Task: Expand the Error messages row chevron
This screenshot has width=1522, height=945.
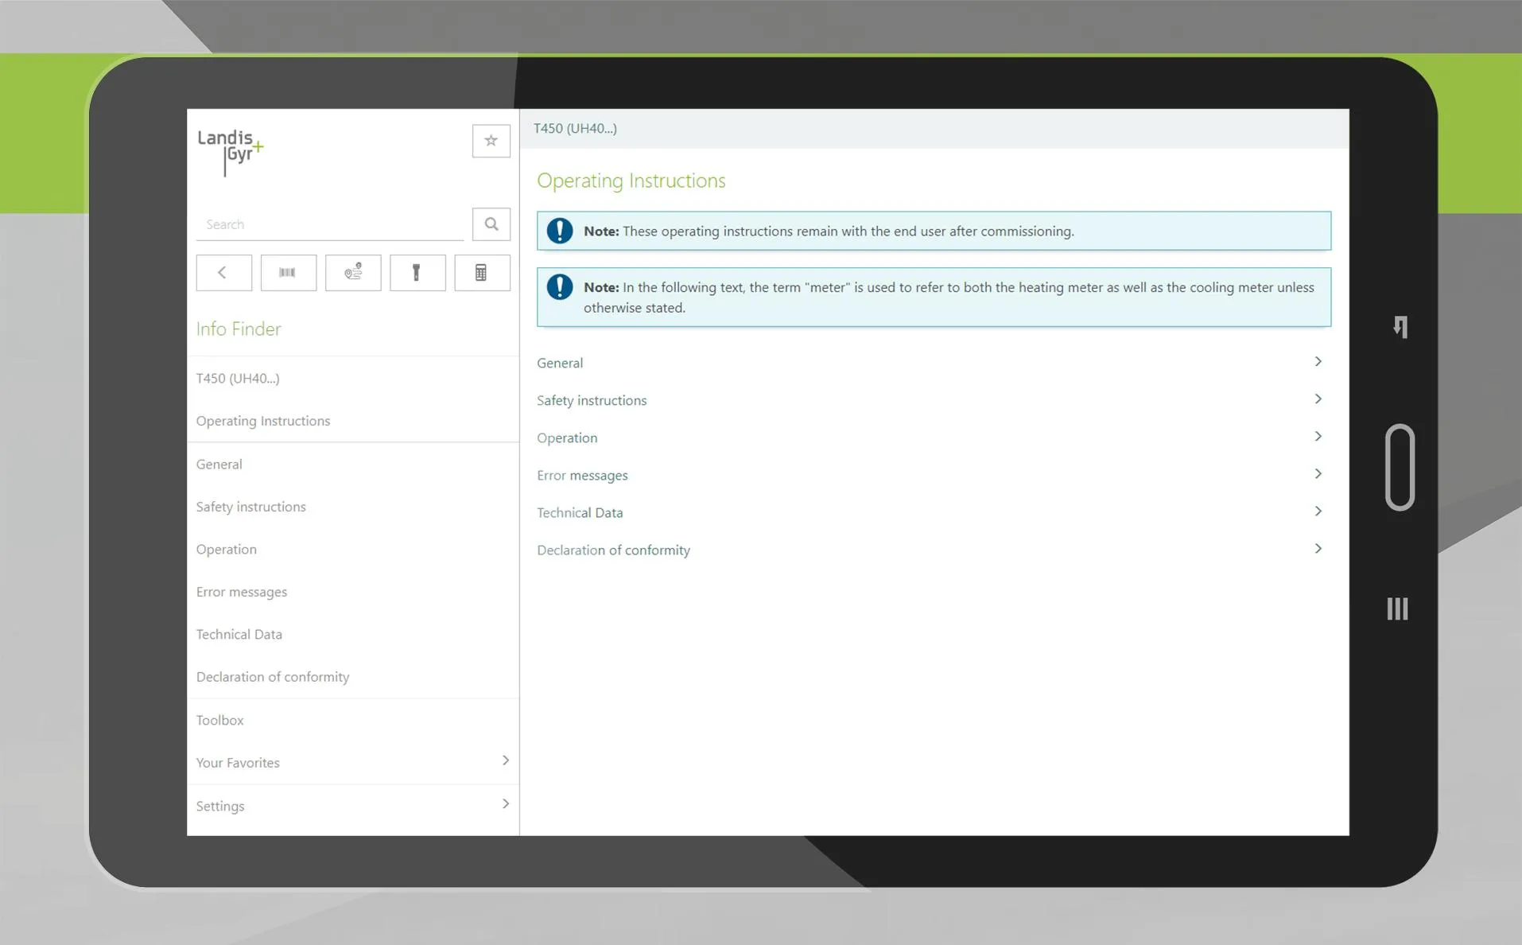Action: click(1318, 474)
